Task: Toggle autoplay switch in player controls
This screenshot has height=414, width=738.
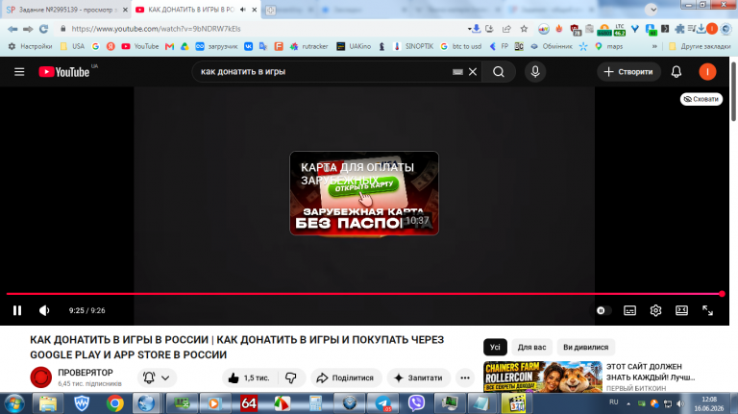Action: (x=603, y=310)
